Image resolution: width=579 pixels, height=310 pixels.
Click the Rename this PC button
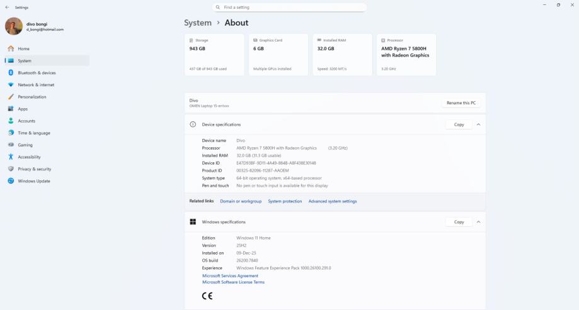coord(461,103)
